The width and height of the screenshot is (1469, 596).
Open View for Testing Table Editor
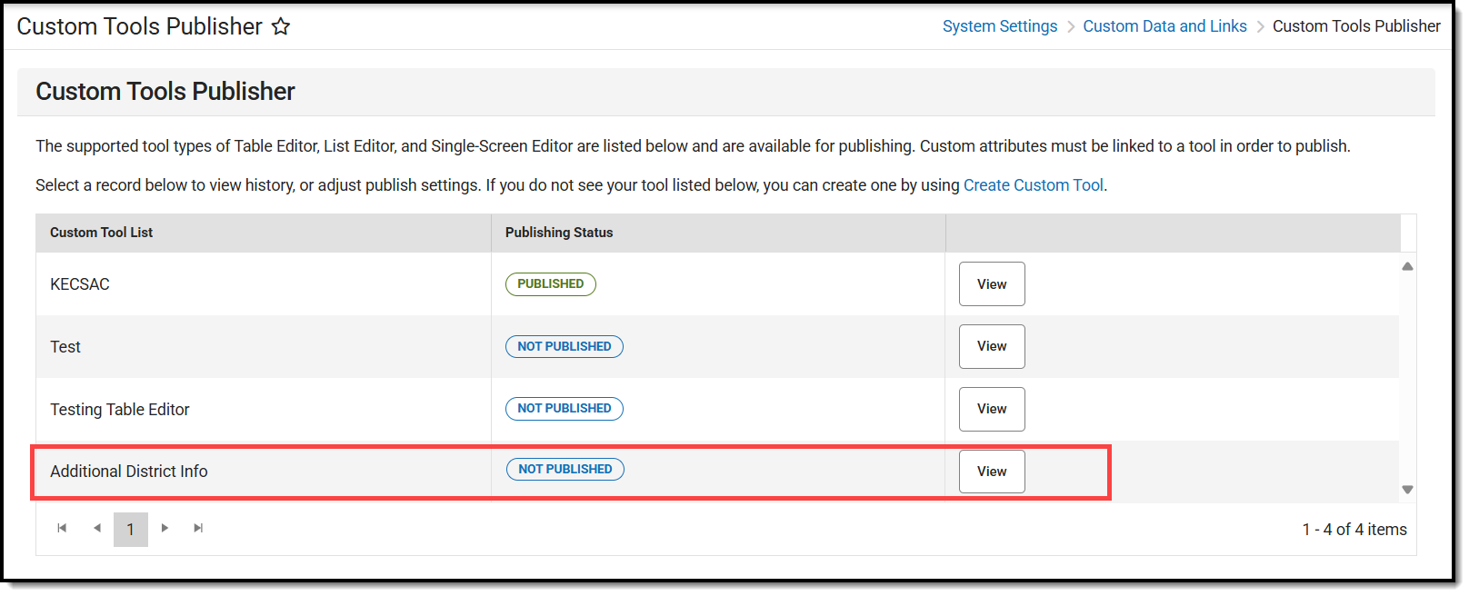991,409
